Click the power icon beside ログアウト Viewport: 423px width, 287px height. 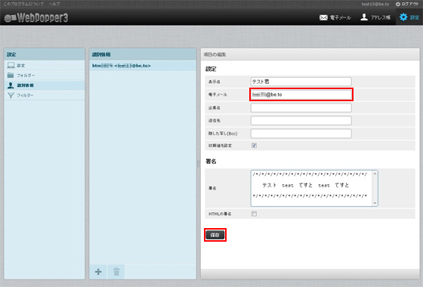click(x=398, y=4)
